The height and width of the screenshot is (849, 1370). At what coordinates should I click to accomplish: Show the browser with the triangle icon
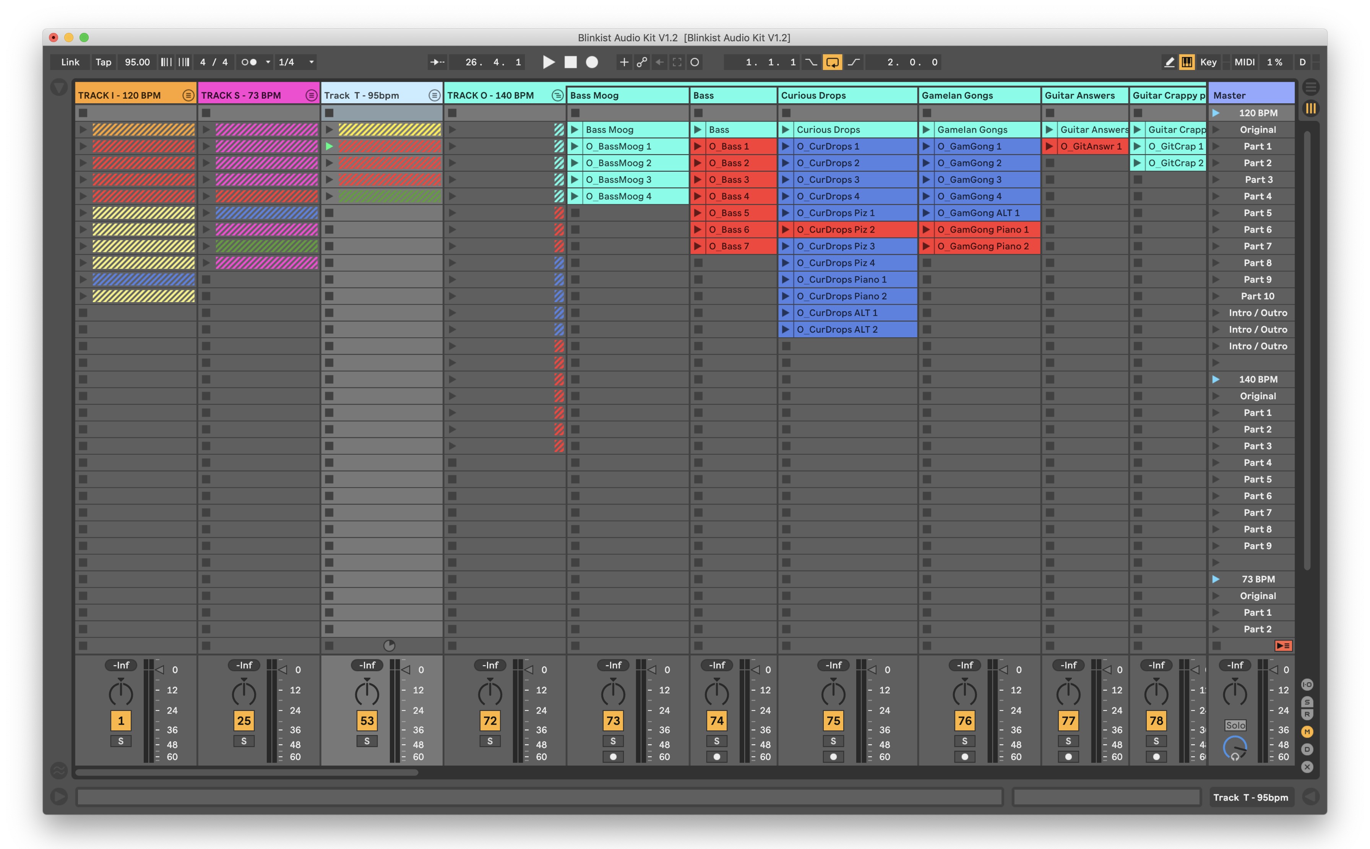[58, 87]
